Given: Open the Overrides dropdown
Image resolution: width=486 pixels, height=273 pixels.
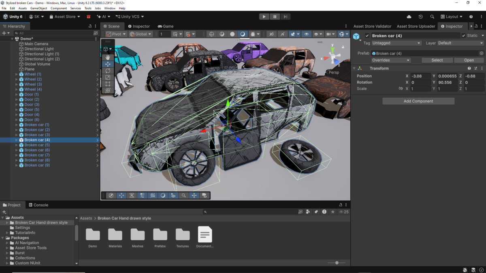Looking at the screenshot, I should pyautogui.click(x=390, y=60).
